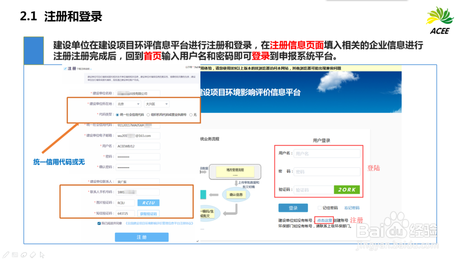464x261 pixels.
Task: Click the 统一社会信用代码 input field
Action: point(138,125)
